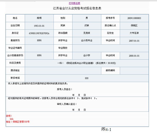Select student status 大专在读
The width and height of the screenshot is (157, 133).
pyautogui.click(x=134, y=33)
